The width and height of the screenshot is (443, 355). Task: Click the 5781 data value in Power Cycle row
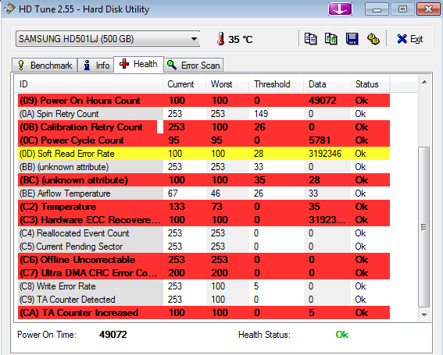(320, 140)
